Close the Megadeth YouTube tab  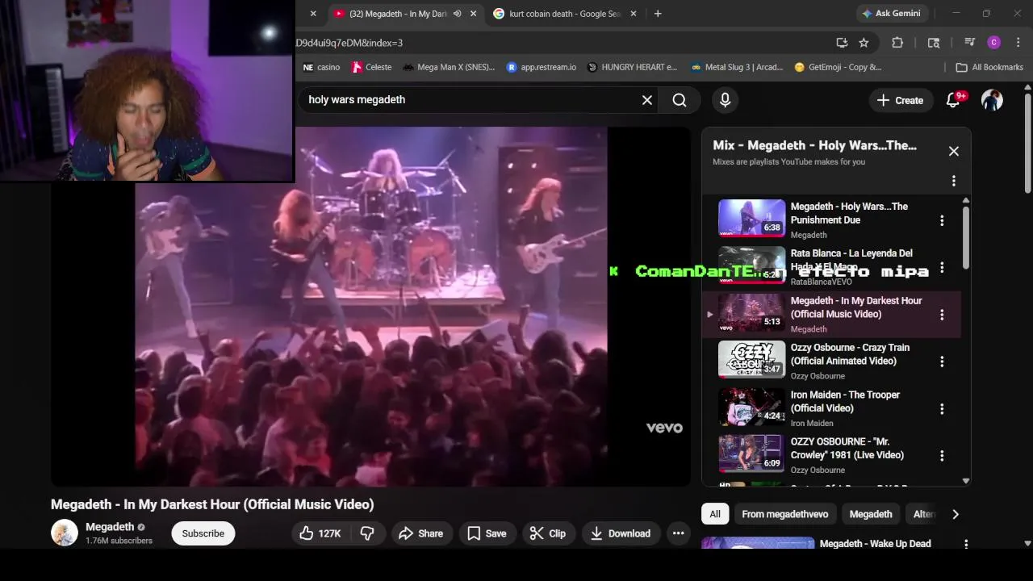473,14
